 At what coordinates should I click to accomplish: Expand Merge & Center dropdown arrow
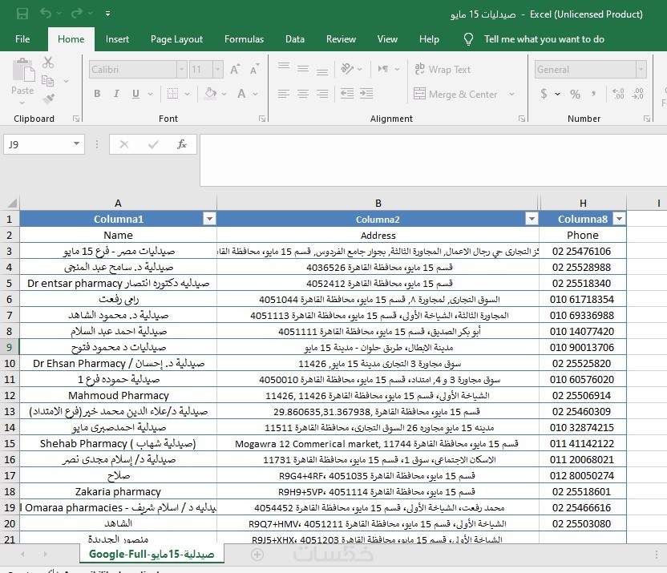pyautogui.click(x=511, y=94)
